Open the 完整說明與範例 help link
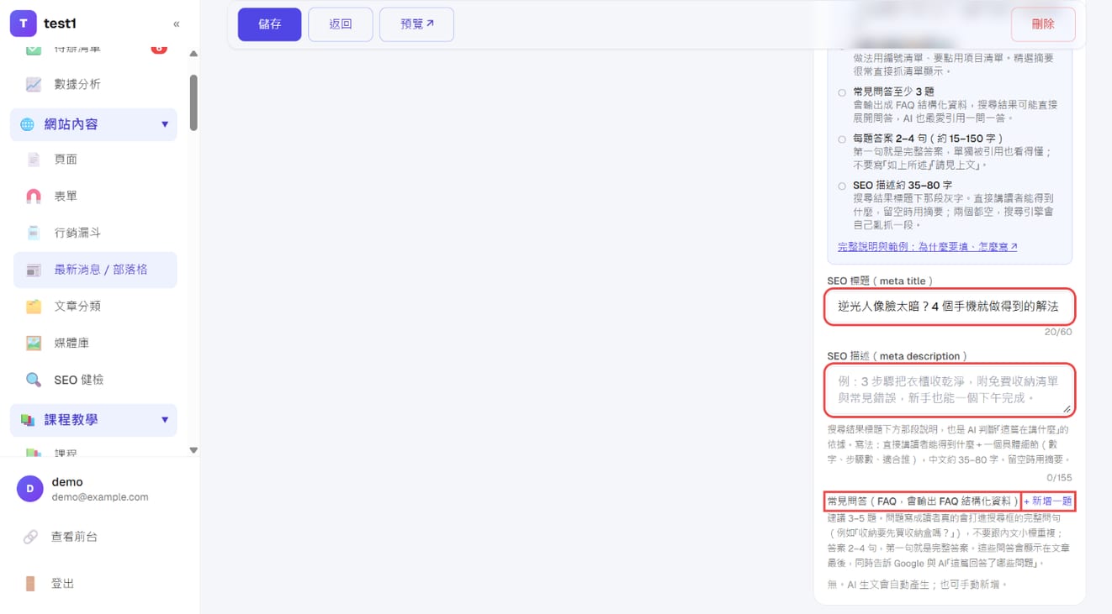1112x614 pixels. pyautogui.click(x=928, y=247)
